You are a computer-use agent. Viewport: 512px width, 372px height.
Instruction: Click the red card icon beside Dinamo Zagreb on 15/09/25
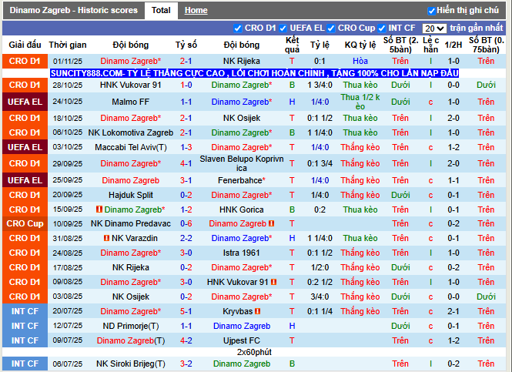point(99,209)
